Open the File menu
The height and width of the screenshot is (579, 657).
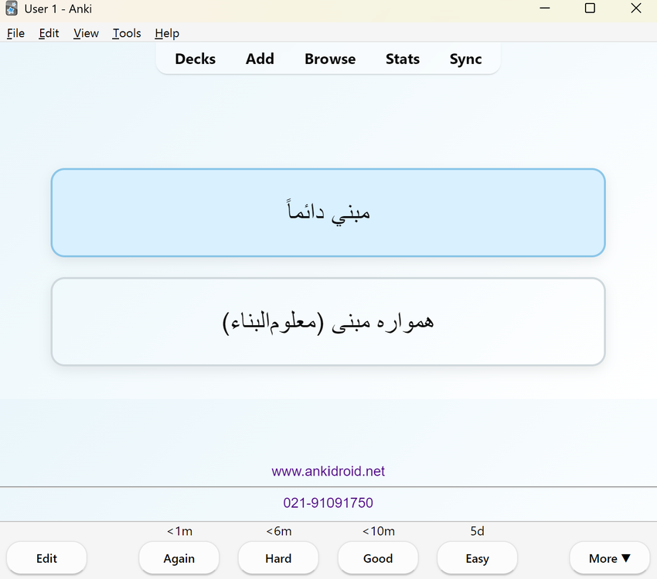pos(16,33)
